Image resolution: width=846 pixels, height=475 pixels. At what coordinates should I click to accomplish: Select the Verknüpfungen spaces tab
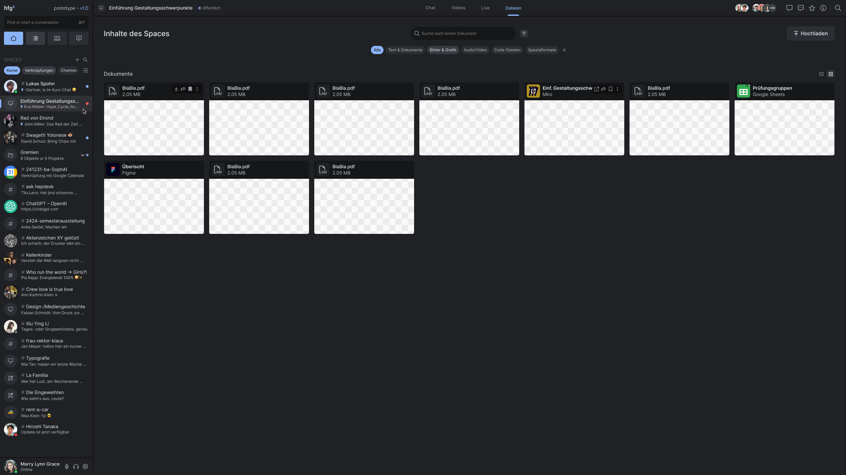39,70
